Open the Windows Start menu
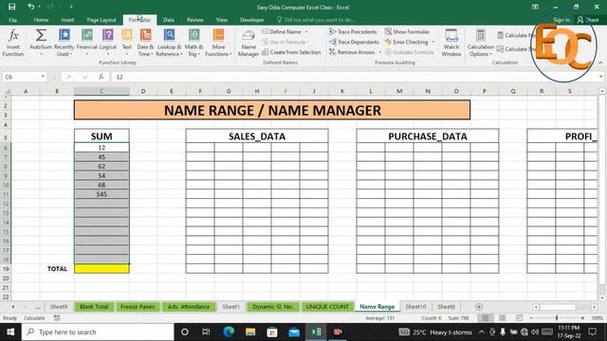Viewport: 607px width, 341px height. pos(10,332)
